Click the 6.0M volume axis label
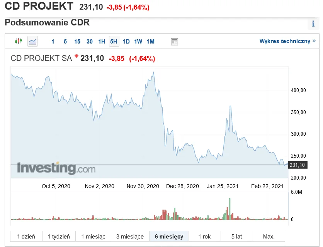Viewport: 323px width, 247px height. (296, 192)
